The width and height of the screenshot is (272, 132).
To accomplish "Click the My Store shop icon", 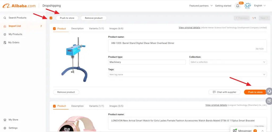I will [5, 120].
